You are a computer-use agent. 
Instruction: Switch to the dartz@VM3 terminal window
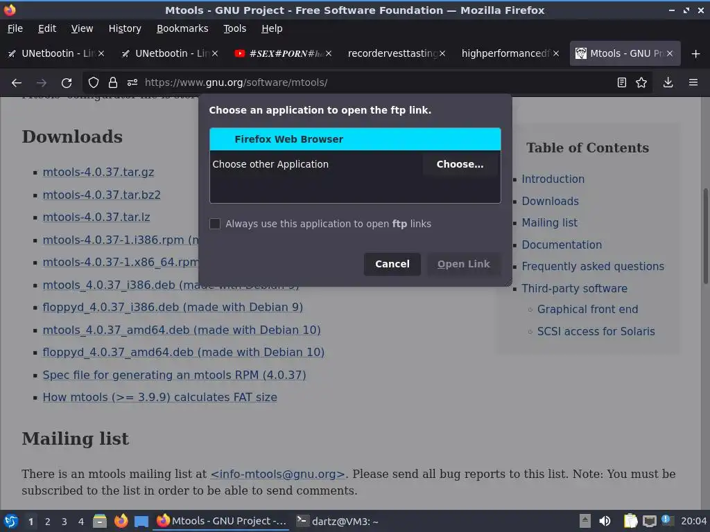pyautogui.click(x=338, y=521)
